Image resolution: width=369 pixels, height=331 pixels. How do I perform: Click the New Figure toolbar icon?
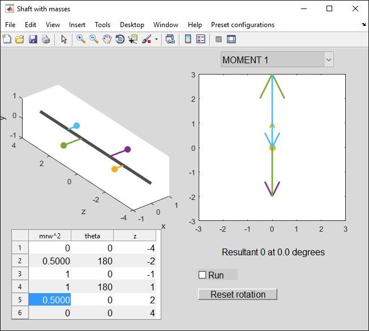click(7, 39)
